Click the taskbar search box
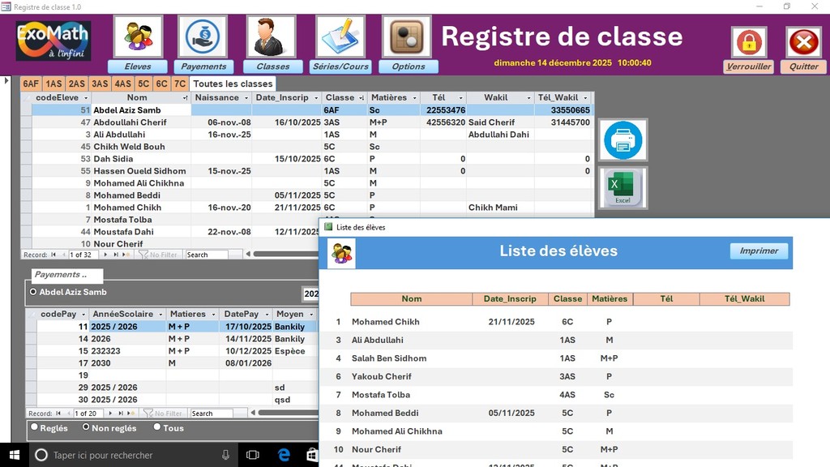830x467 pixels. [x=132, y=455]
